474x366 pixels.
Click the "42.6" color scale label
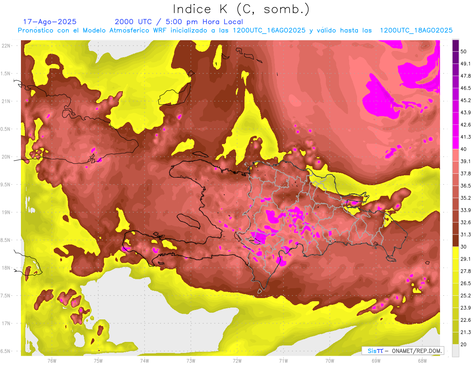click(x=466, y=125)
